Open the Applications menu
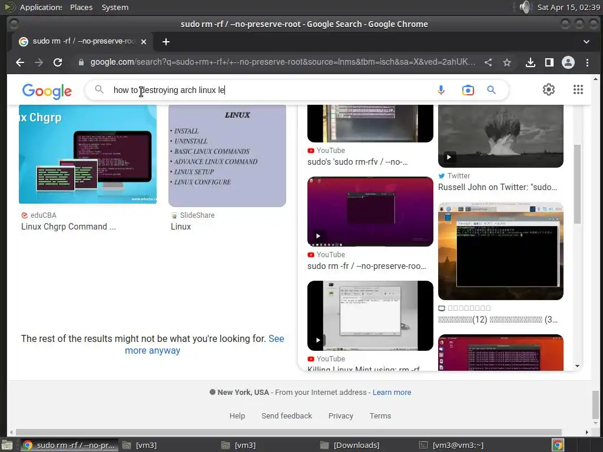This screenshot has height=452, width=603. (x=41, y=7)
